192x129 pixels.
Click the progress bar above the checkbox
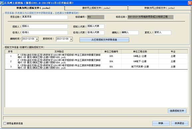point(96,118)
